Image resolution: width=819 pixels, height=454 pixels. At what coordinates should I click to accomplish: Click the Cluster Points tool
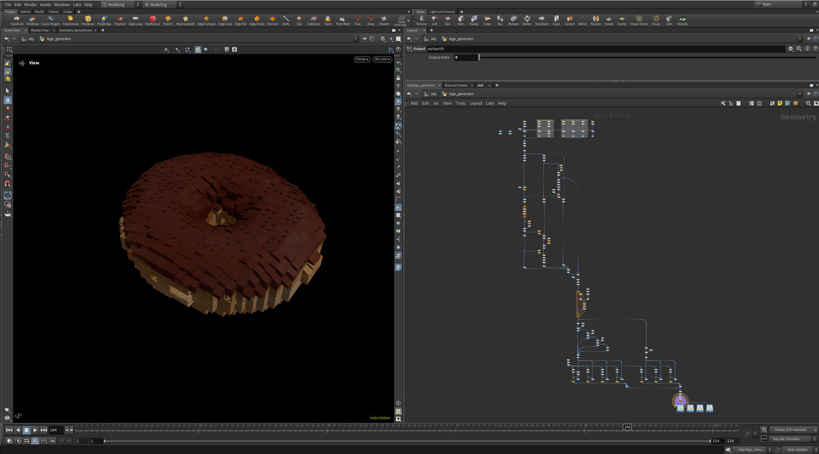coord(639,20)
